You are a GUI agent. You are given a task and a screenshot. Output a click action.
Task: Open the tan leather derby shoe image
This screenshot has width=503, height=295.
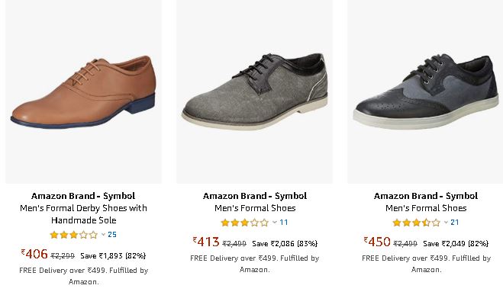tap(83, 91)
